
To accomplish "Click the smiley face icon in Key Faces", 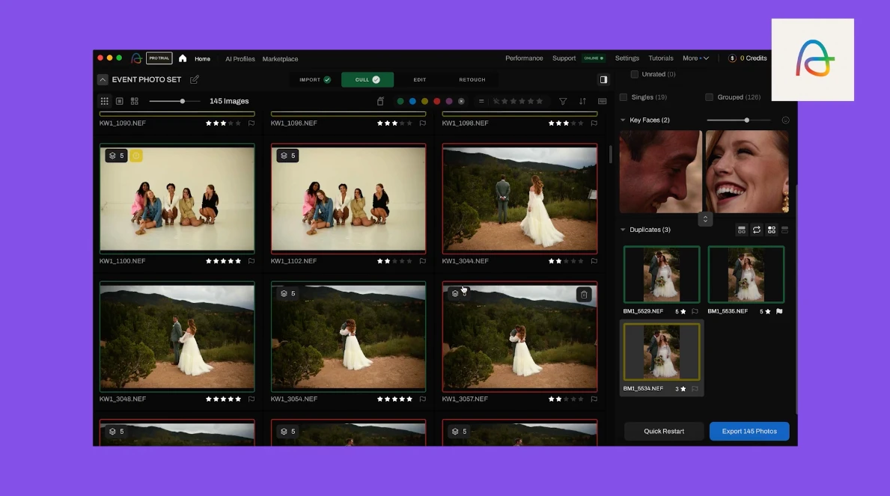I will 785,120.
